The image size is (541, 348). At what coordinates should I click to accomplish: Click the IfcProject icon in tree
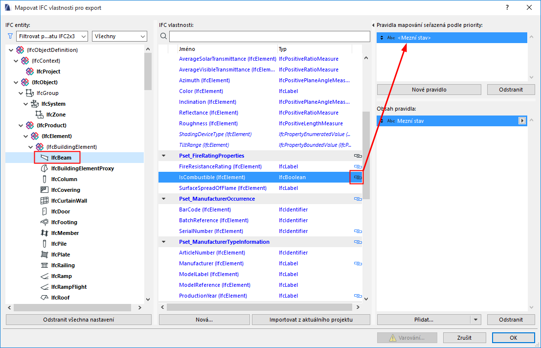point(30,71)
